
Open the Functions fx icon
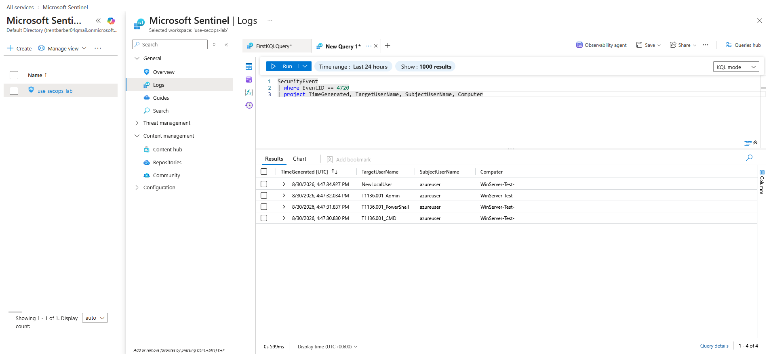coord(249,92)
